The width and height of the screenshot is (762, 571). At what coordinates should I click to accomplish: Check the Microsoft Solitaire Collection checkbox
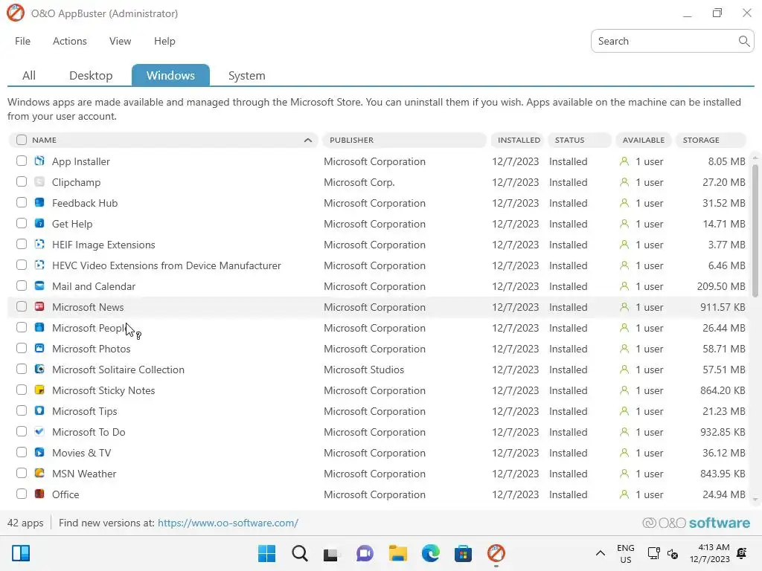click(22, 369)
